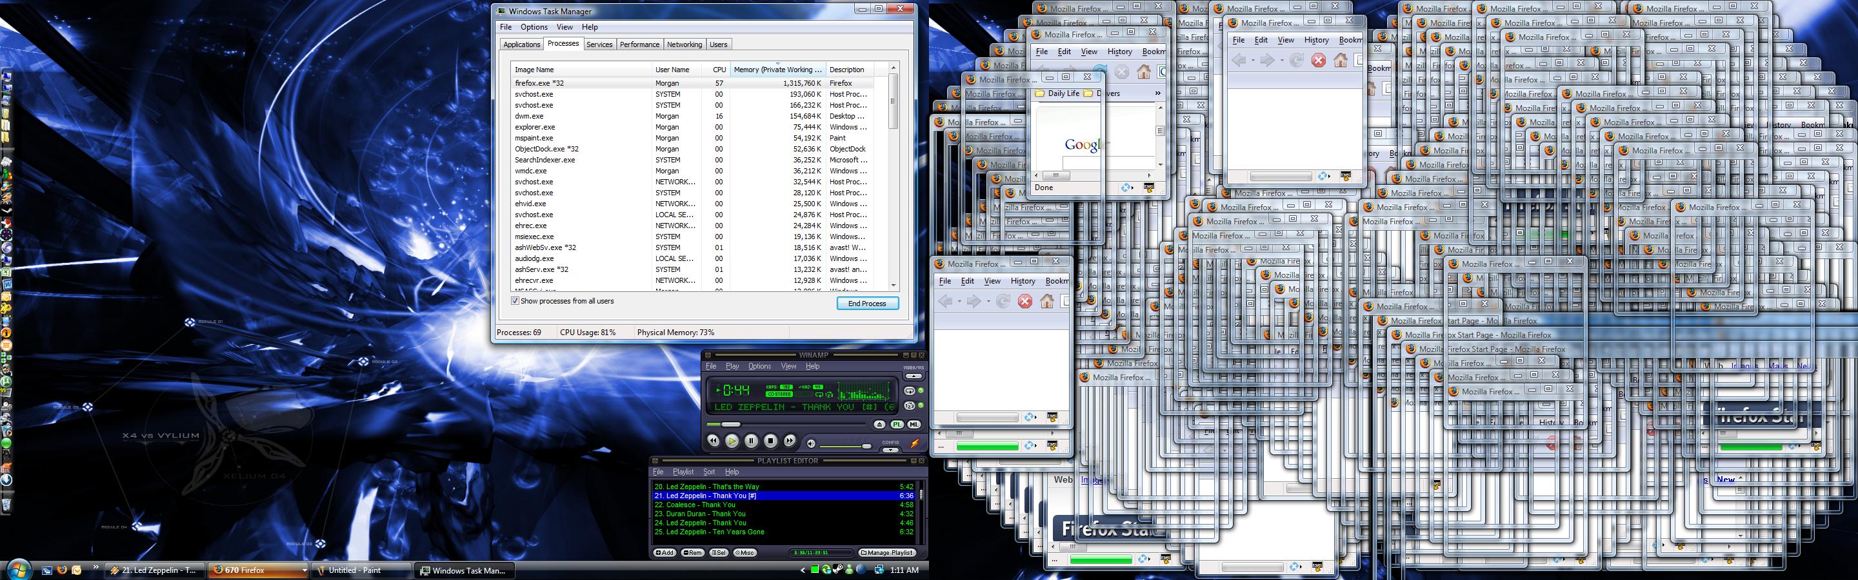Click the taskbar clock showing 1:11 AM
Viewport: 1858px width, 580px height.
(x=904, y=570)
